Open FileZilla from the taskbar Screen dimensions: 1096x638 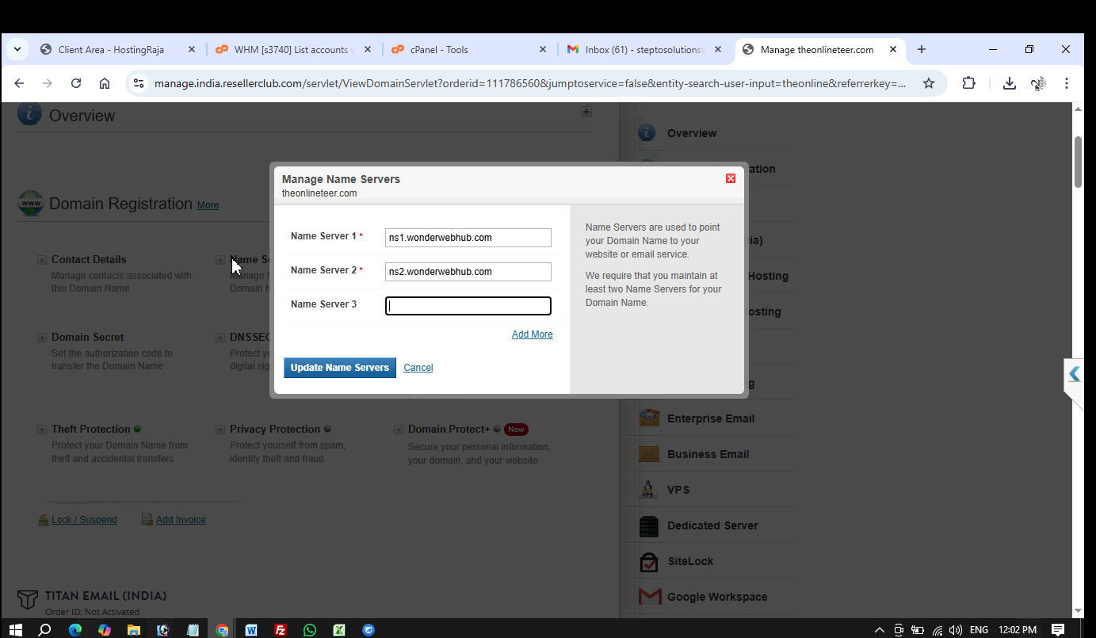(x=281, y=630)
